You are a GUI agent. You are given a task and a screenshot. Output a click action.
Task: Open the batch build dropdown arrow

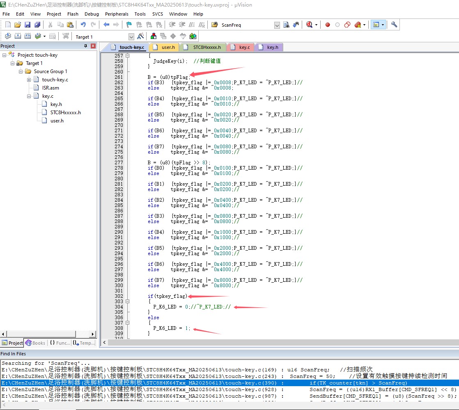pos(44,37)
